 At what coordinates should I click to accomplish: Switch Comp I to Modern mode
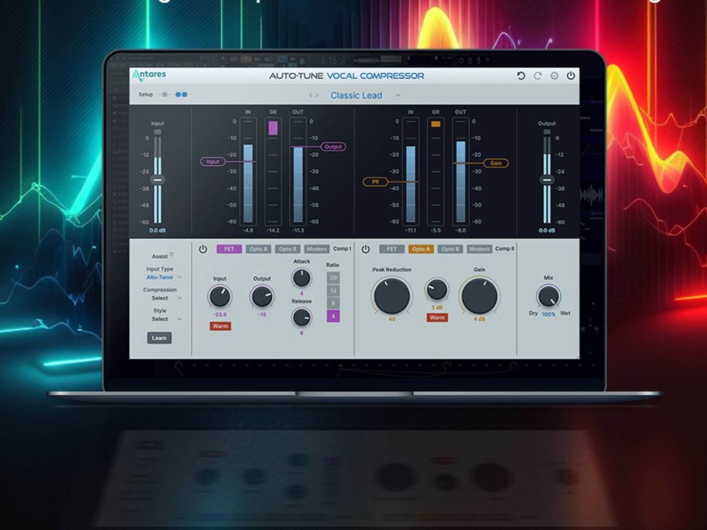point(316,249)
